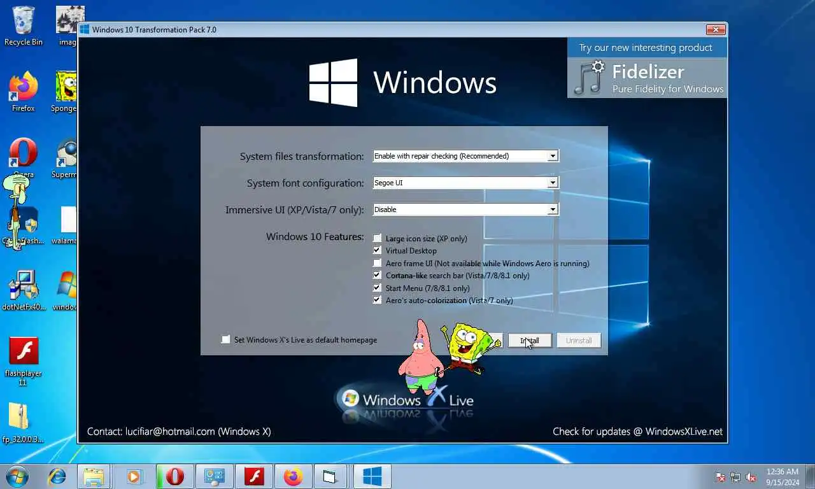Click the Uninstall button

(579, 341)
